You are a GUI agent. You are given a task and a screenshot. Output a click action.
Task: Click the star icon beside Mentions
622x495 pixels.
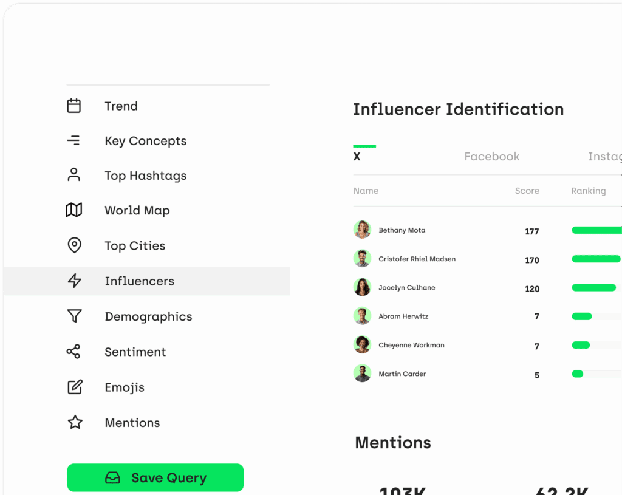tap(75, 422)
